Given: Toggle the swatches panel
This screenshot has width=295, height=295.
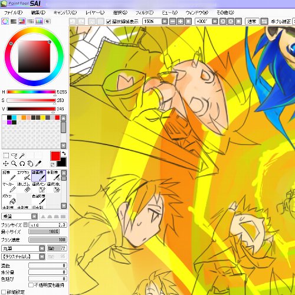Looking at the screenshot, I should (39, 21).
